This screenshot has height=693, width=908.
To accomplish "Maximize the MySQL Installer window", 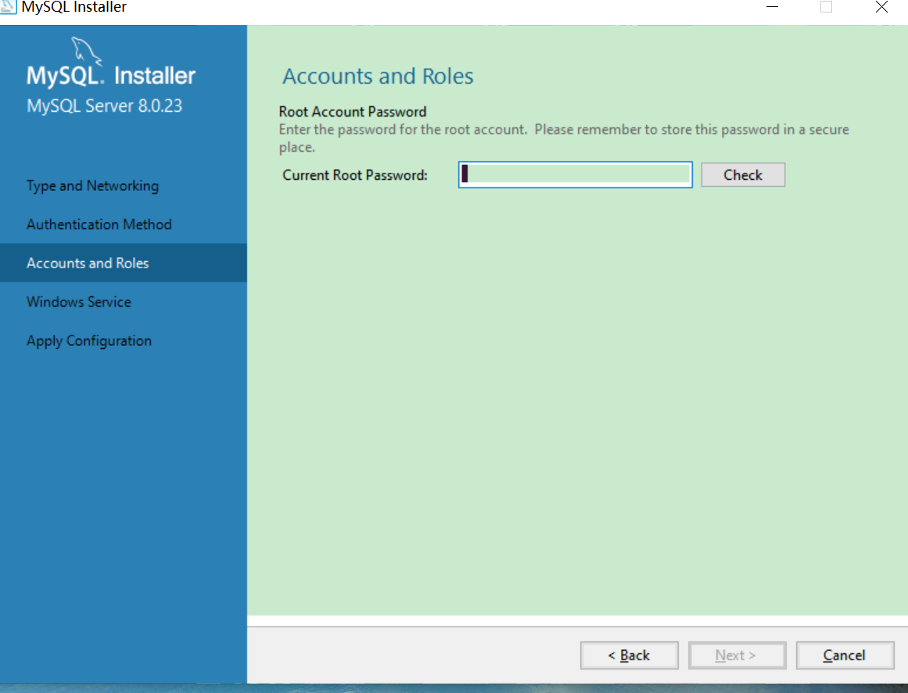I will coord(827,7).
